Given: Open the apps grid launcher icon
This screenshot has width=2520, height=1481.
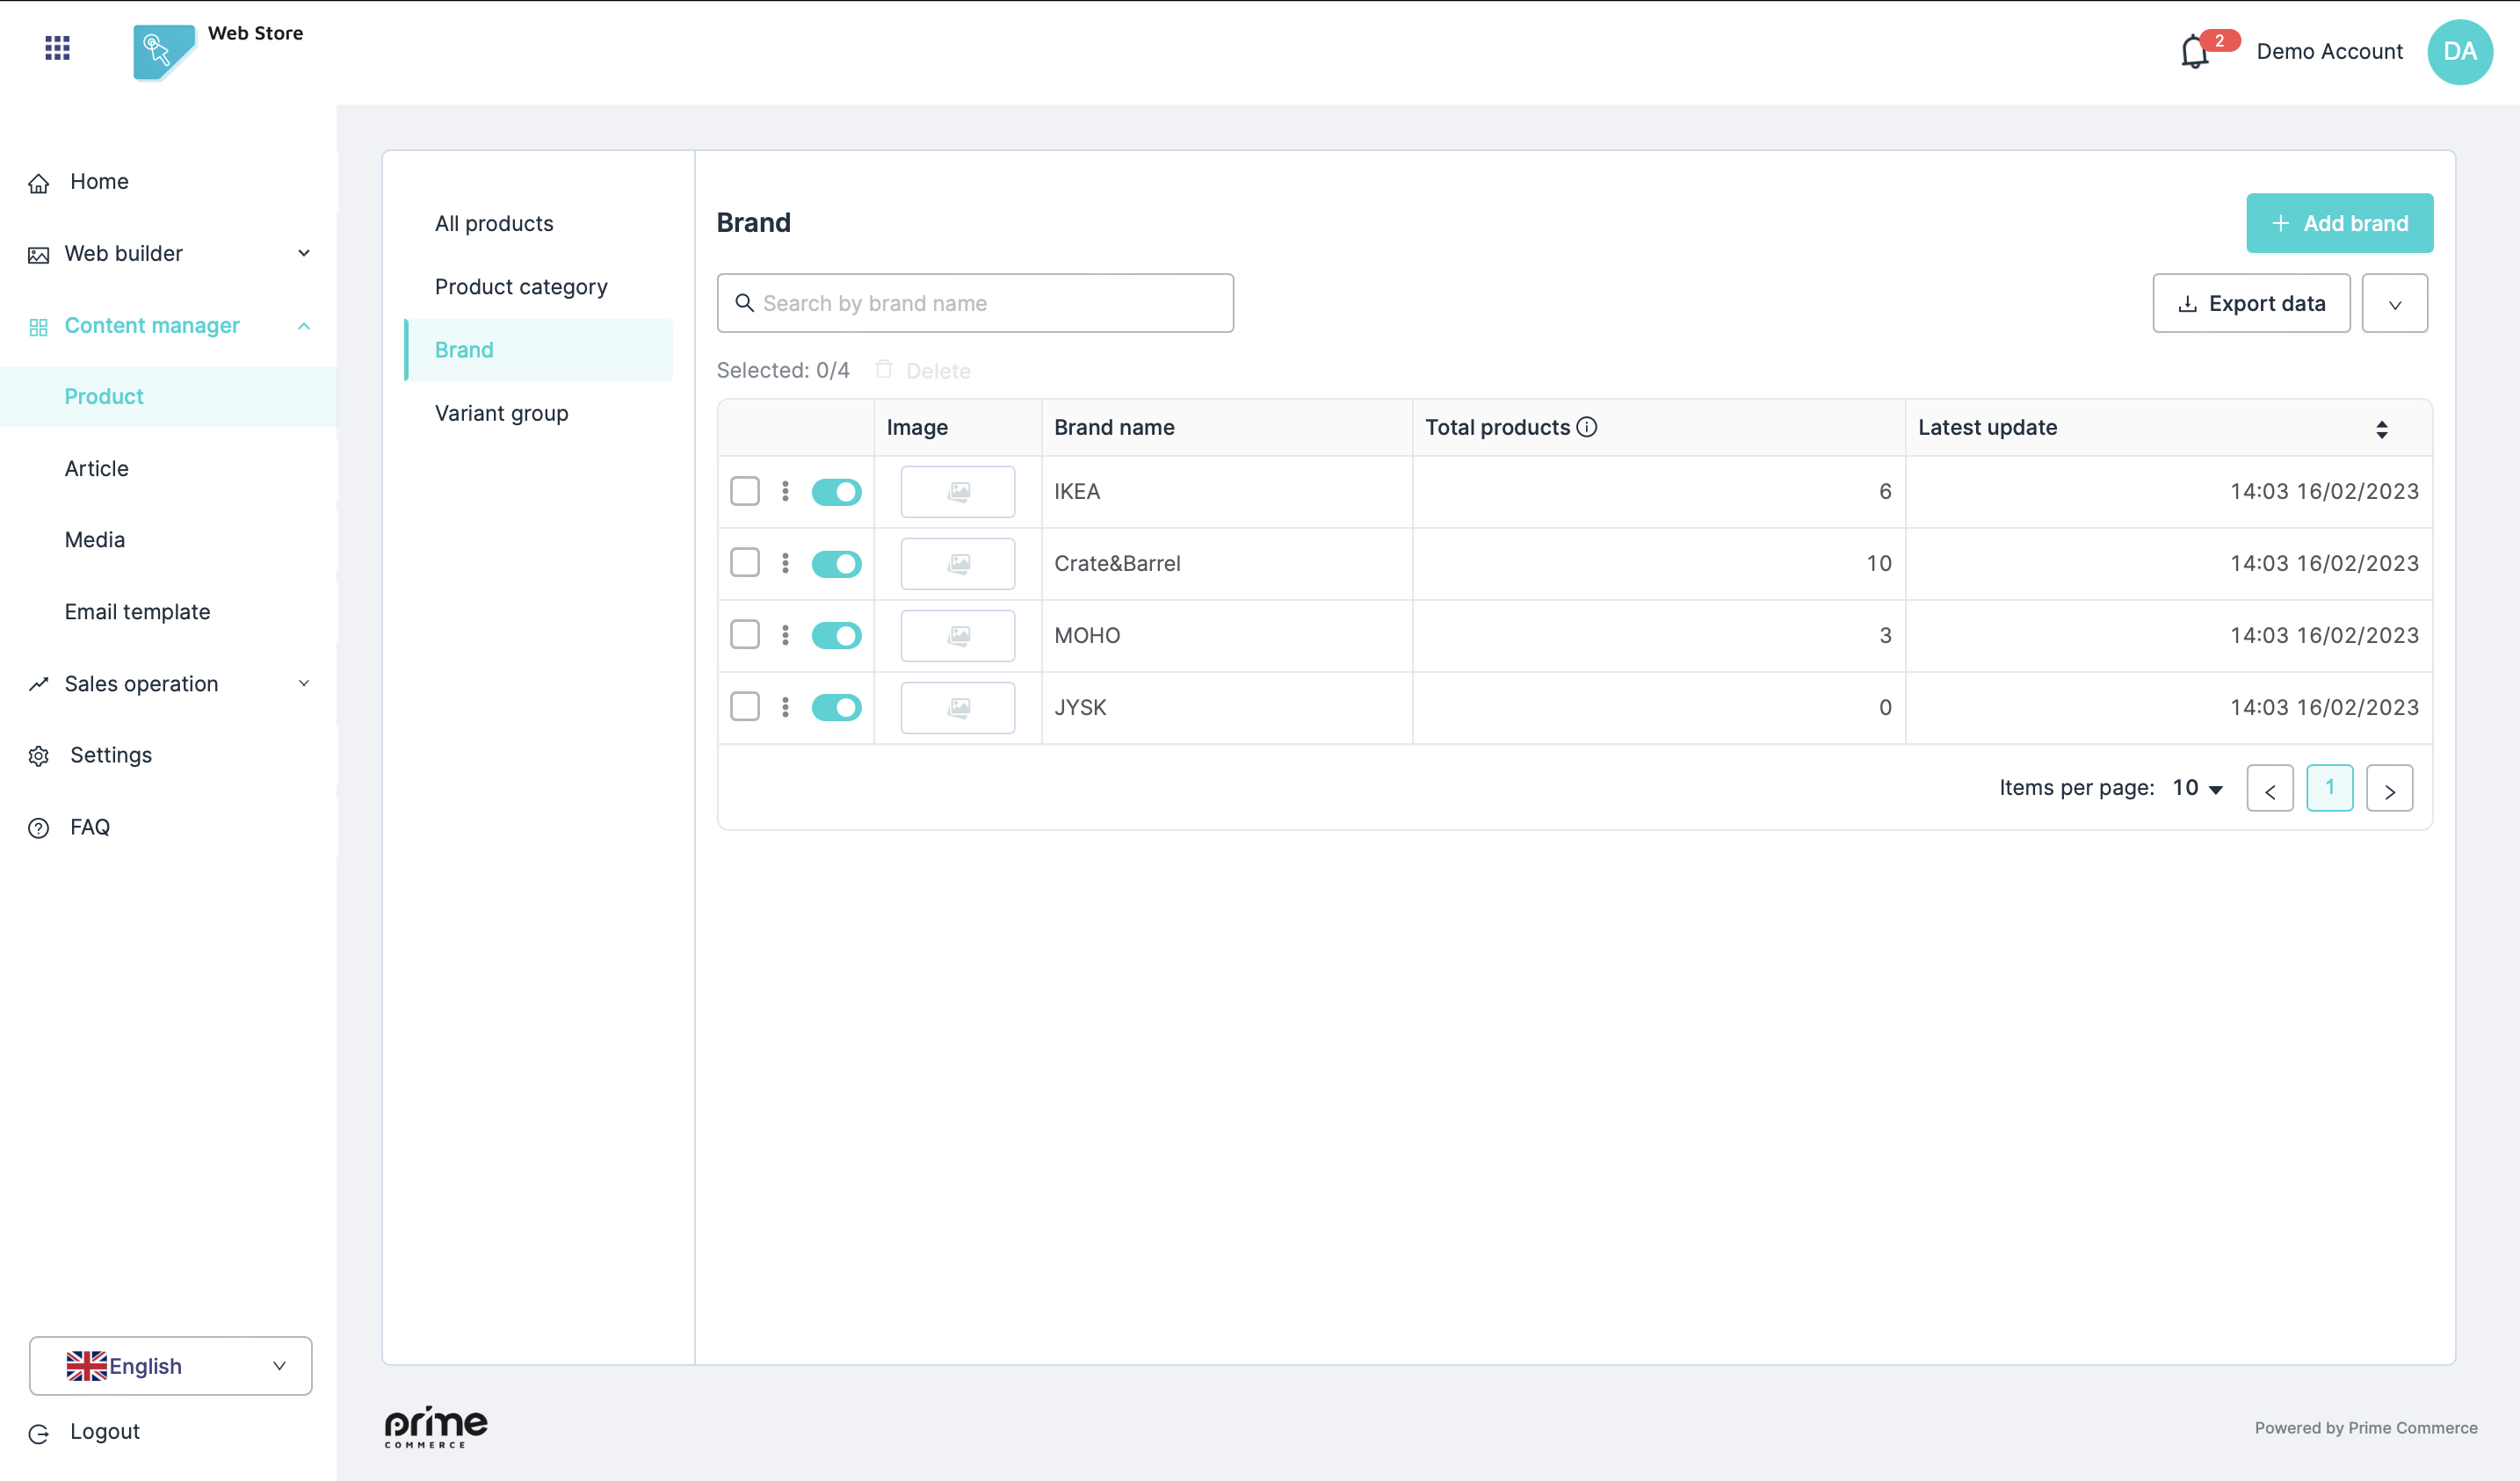Looking at the screenshot, I should point(57,48).
